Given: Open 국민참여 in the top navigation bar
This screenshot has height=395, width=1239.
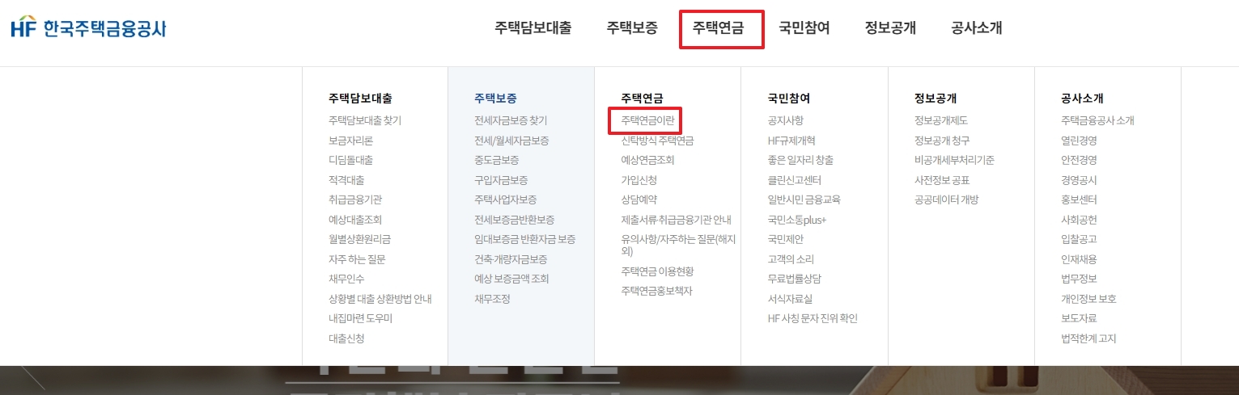Looking at the screenshot, I should (x=804, y=27).
